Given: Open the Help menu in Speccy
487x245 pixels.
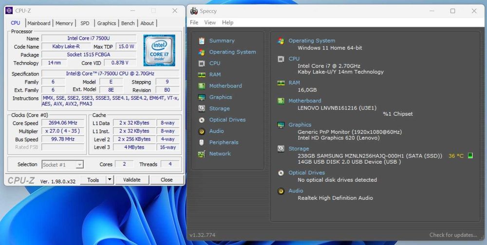Looking at the screenshot, I should click(x=227, y=23).
